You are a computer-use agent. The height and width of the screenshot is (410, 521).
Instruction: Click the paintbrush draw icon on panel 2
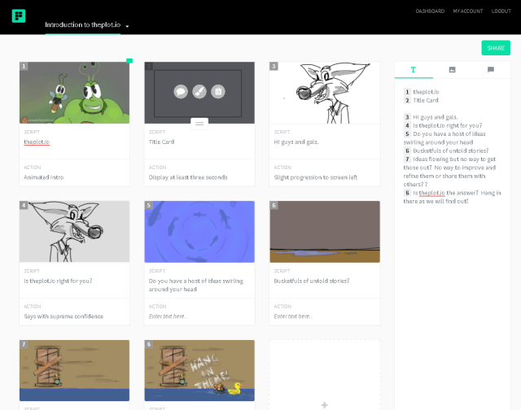199,92
